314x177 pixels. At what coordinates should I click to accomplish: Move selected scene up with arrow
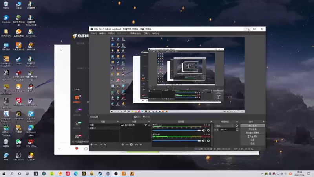tap(101, 145)
